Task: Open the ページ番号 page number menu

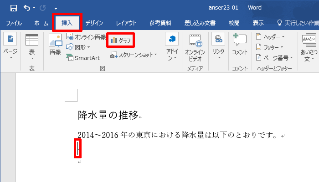Action: 274,58
